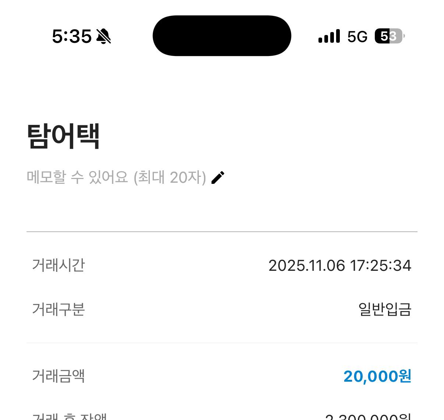The height and width of the screenshot is (420, 444).
Task: Select the transaction time 2025.11.06 17:25:34
Action: (x=339, y=266)
